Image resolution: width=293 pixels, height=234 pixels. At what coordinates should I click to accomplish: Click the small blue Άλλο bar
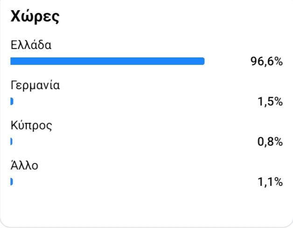(12, 182)
